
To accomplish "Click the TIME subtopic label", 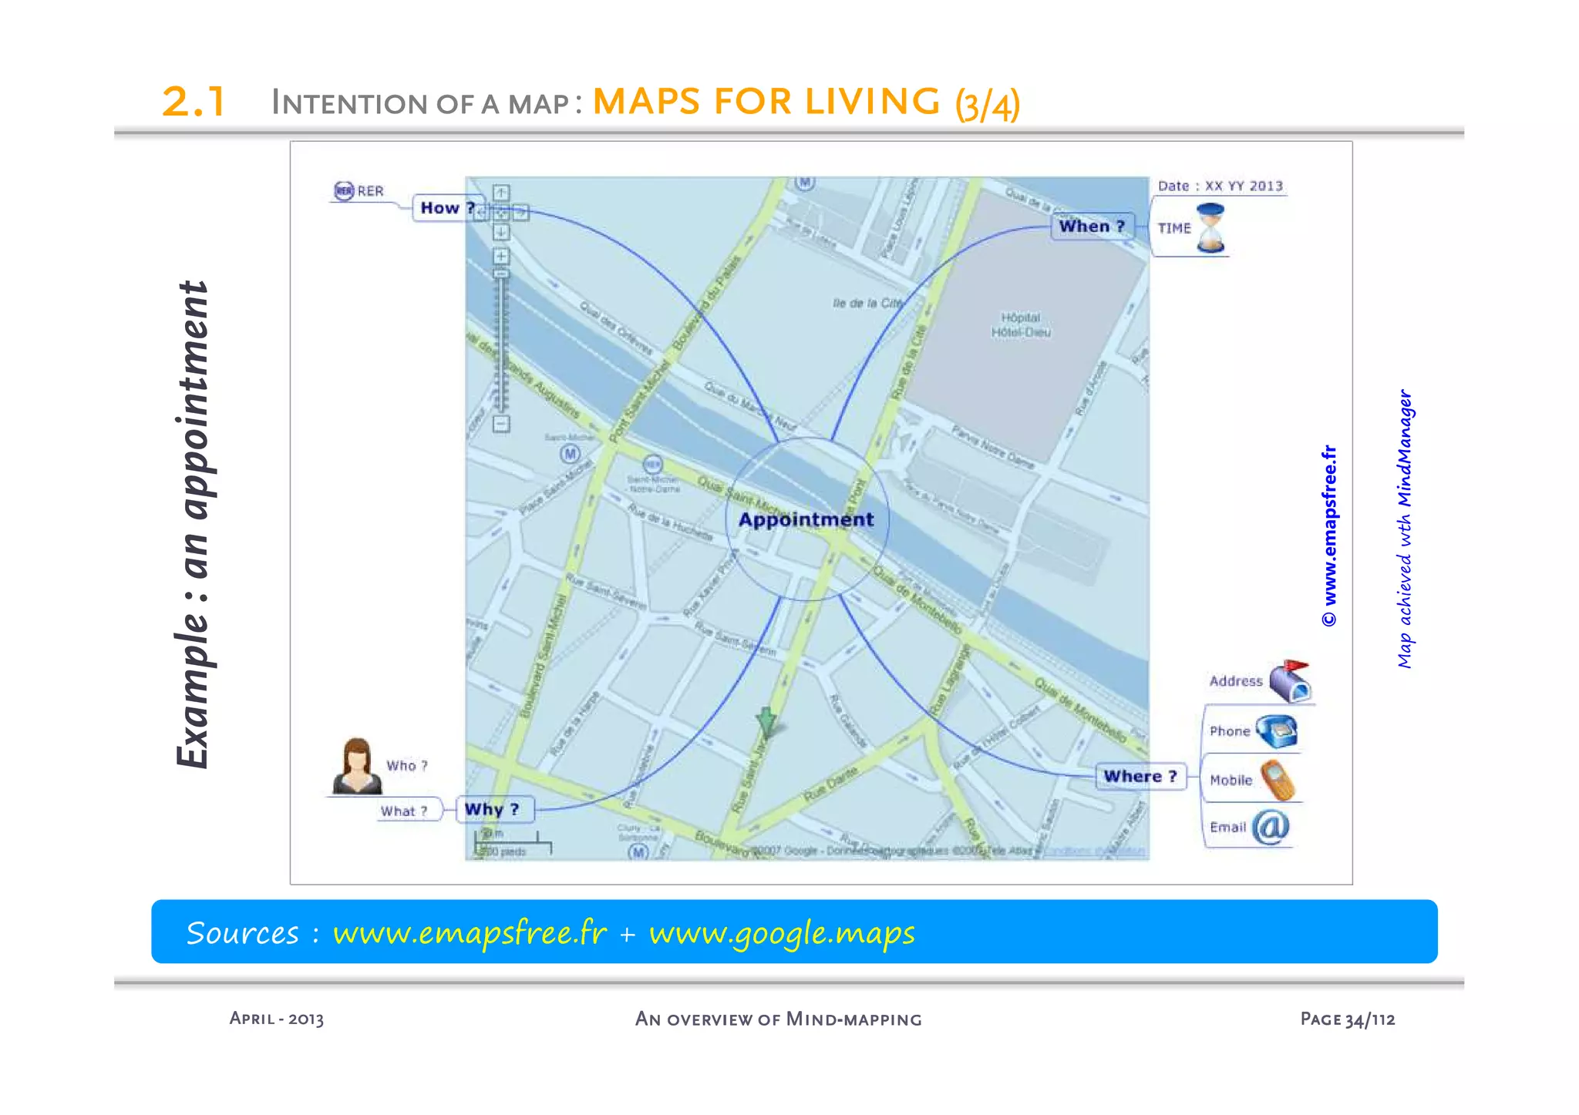I will tap(1174, 228).
